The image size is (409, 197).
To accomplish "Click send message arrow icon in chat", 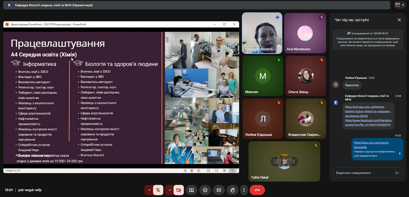I will point(397,173).
